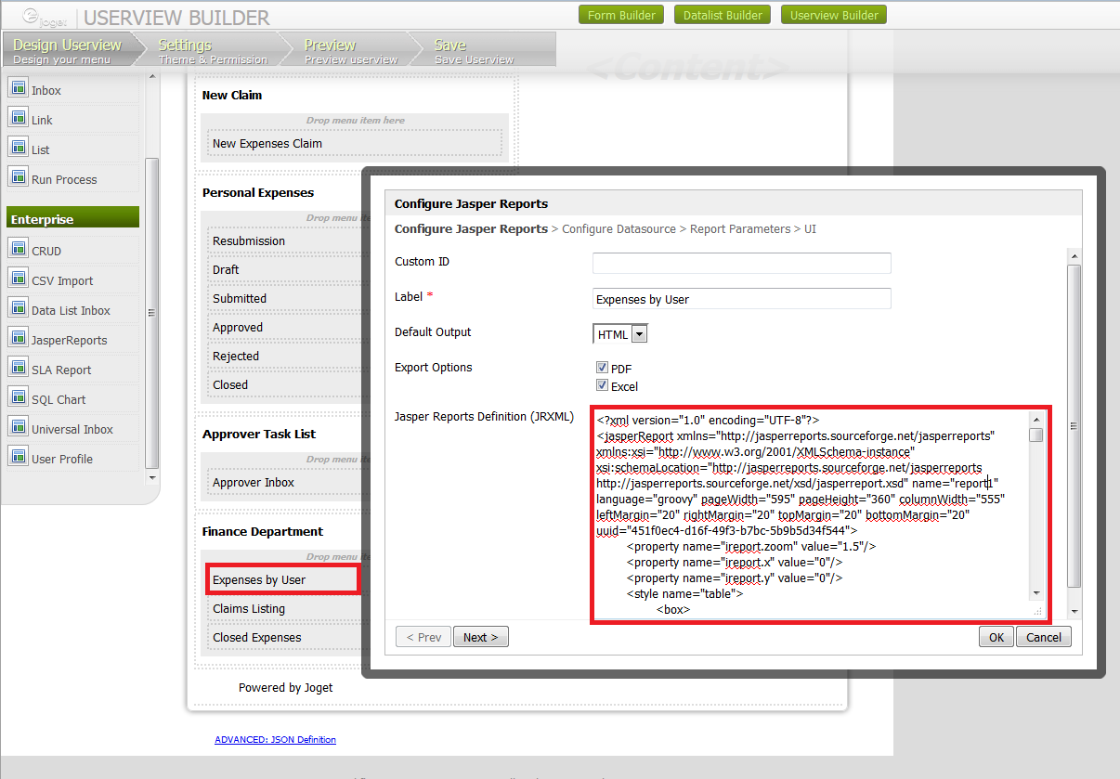Open the Userview Builder

[x=834, y=15]
